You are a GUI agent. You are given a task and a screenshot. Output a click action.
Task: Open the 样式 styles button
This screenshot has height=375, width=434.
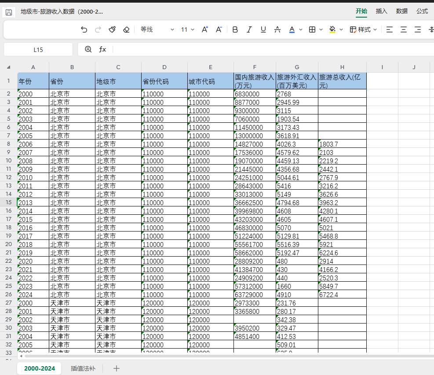pyautogui.click(x=363, y=29)
